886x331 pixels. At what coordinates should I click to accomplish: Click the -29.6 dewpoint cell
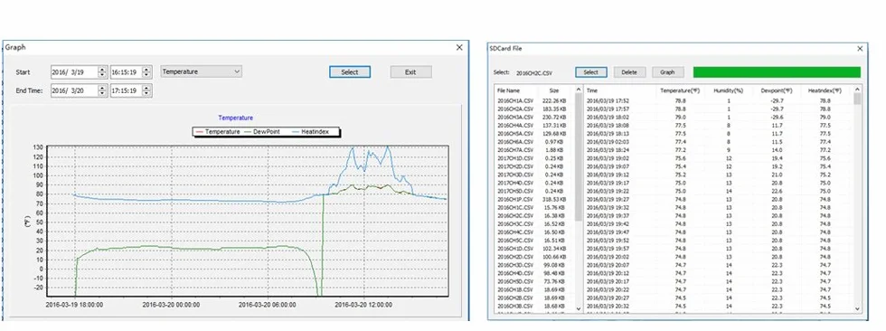(x=777, y=118)
